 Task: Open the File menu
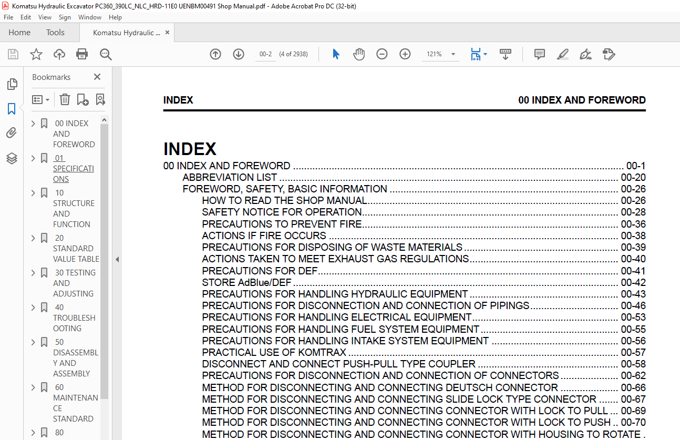[x=8, y=17]
